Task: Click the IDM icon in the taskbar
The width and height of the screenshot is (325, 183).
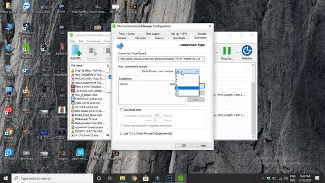Action: click(x=181, y=178)
